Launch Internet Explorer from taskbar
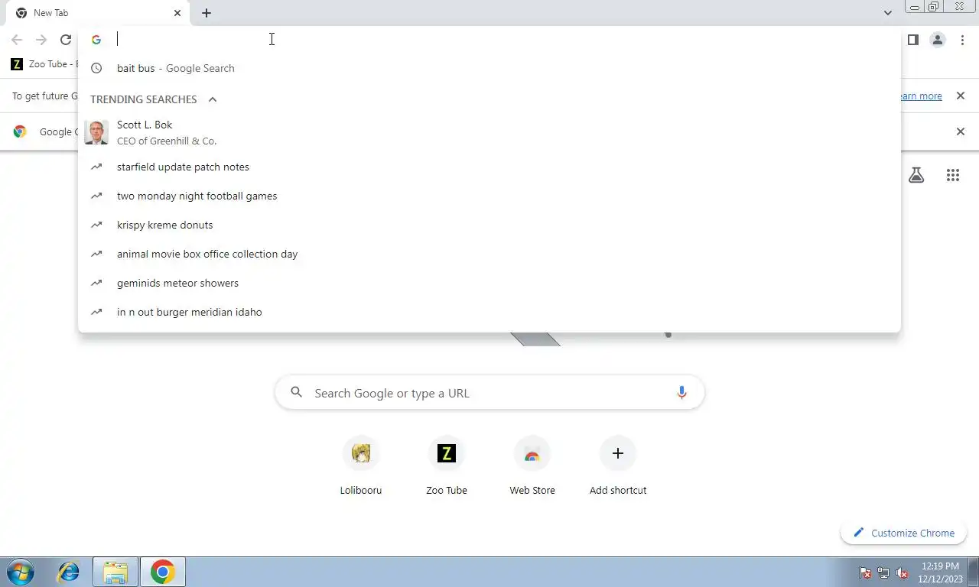This screenshot has width=979, height=587. [x=69, y=572]
